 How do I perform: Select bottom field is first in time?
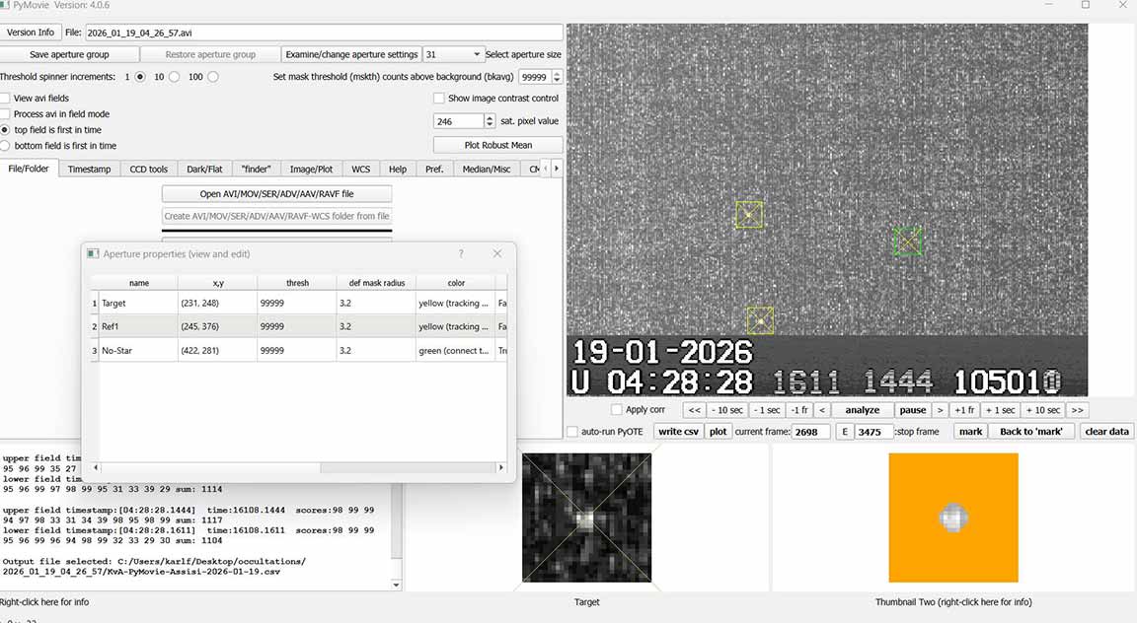(6, 146)
